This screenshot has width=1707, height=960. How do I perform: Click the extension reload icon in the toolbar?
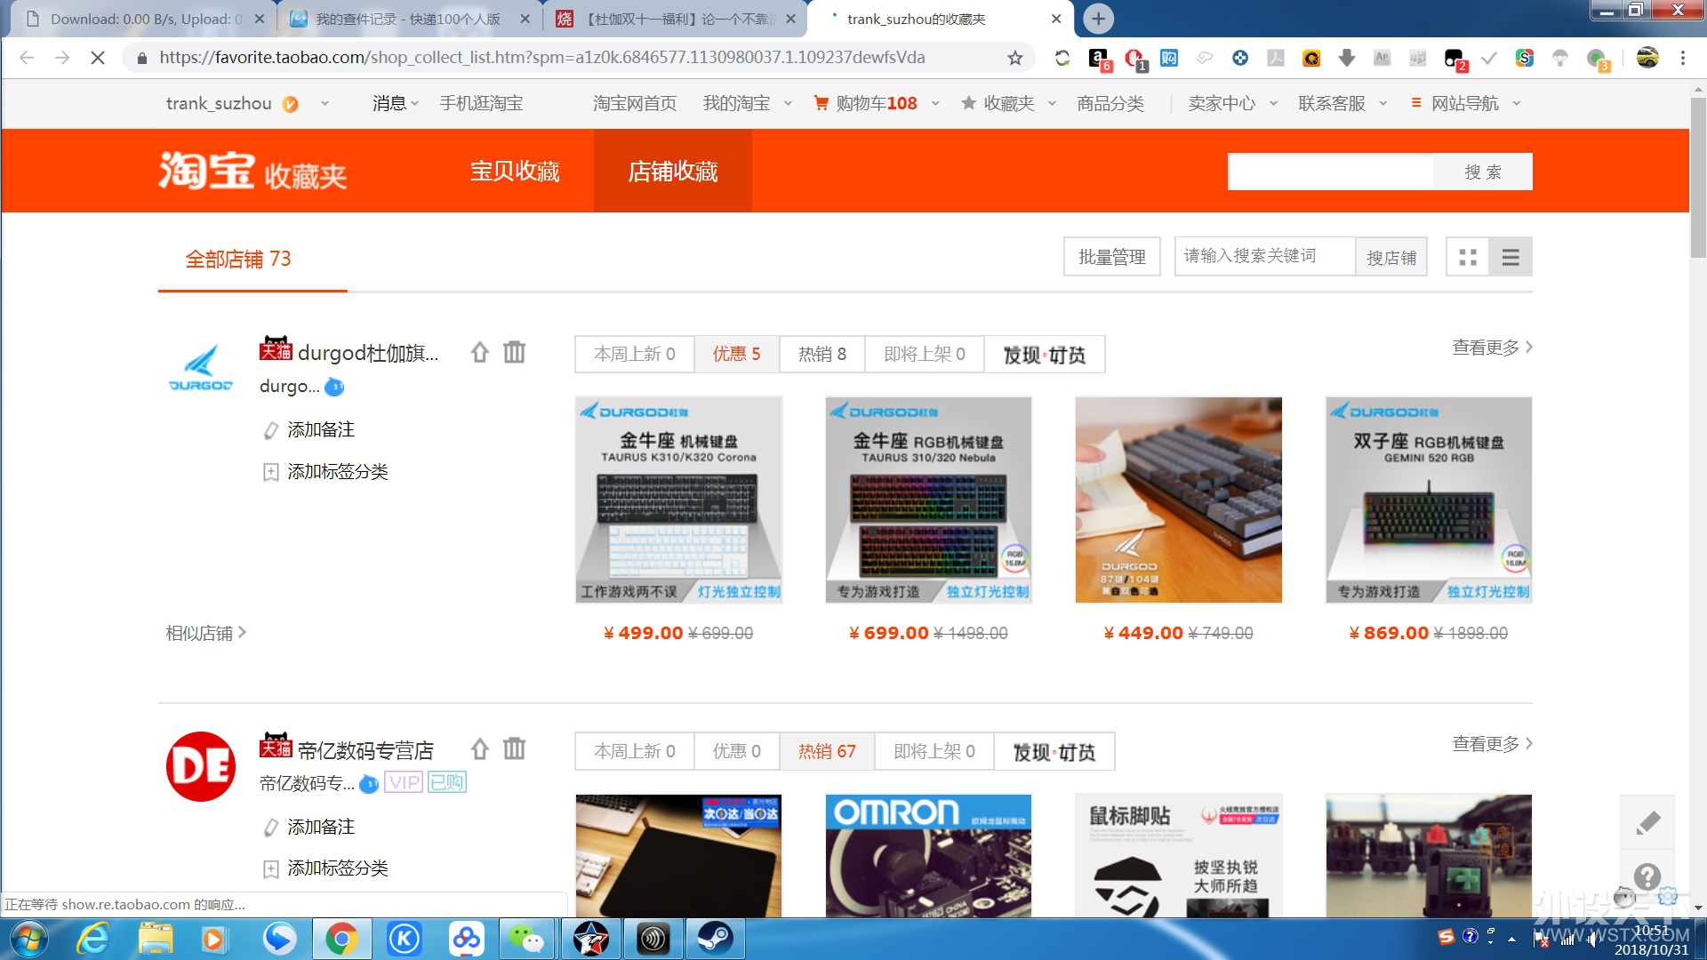tap(1062, 58)
